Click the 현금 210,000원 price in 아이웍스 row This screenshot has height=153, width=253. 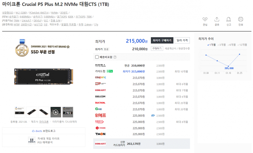[x=135, y=66]
